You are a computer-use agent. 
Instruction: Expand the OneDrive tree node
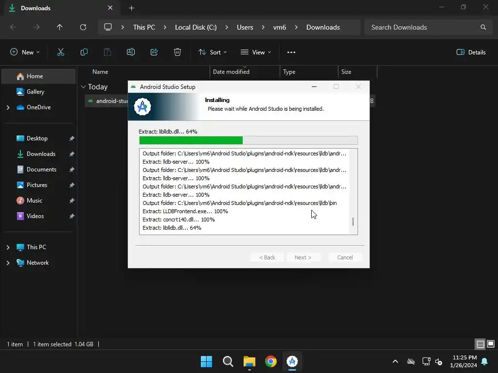pos(8,107)
